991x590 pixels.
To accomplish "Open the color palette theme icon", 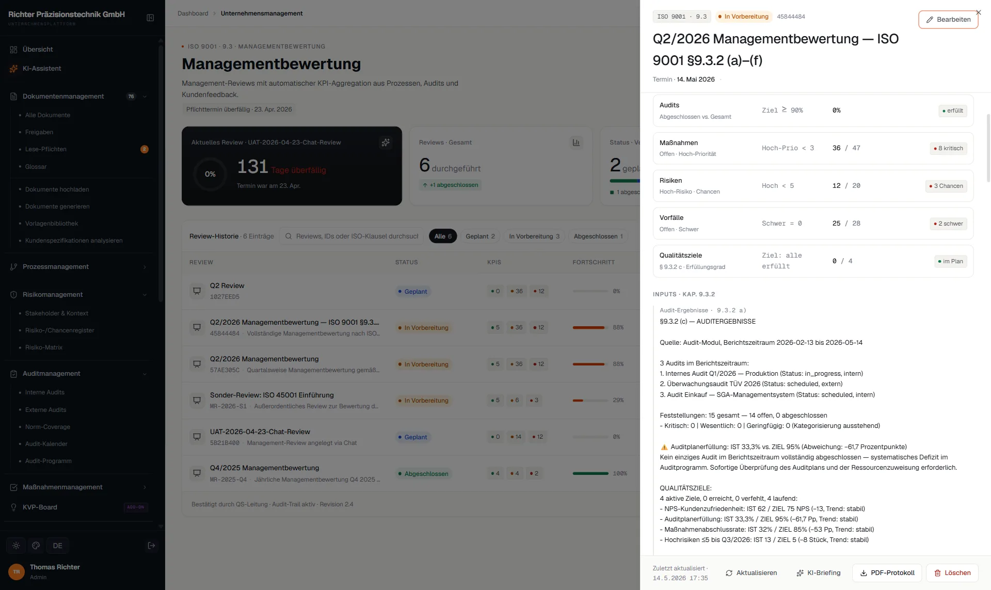I will click(36, 546).
